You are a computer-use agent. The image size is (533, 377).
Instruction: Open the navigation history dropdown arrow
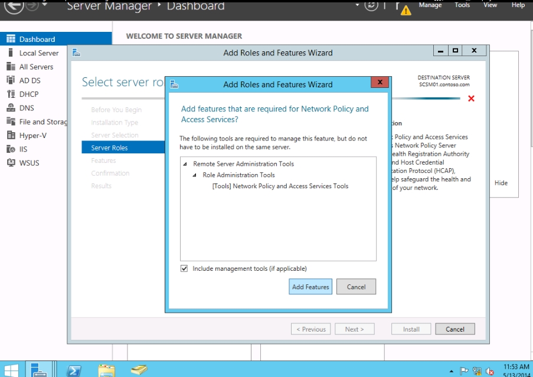[44, 5]
